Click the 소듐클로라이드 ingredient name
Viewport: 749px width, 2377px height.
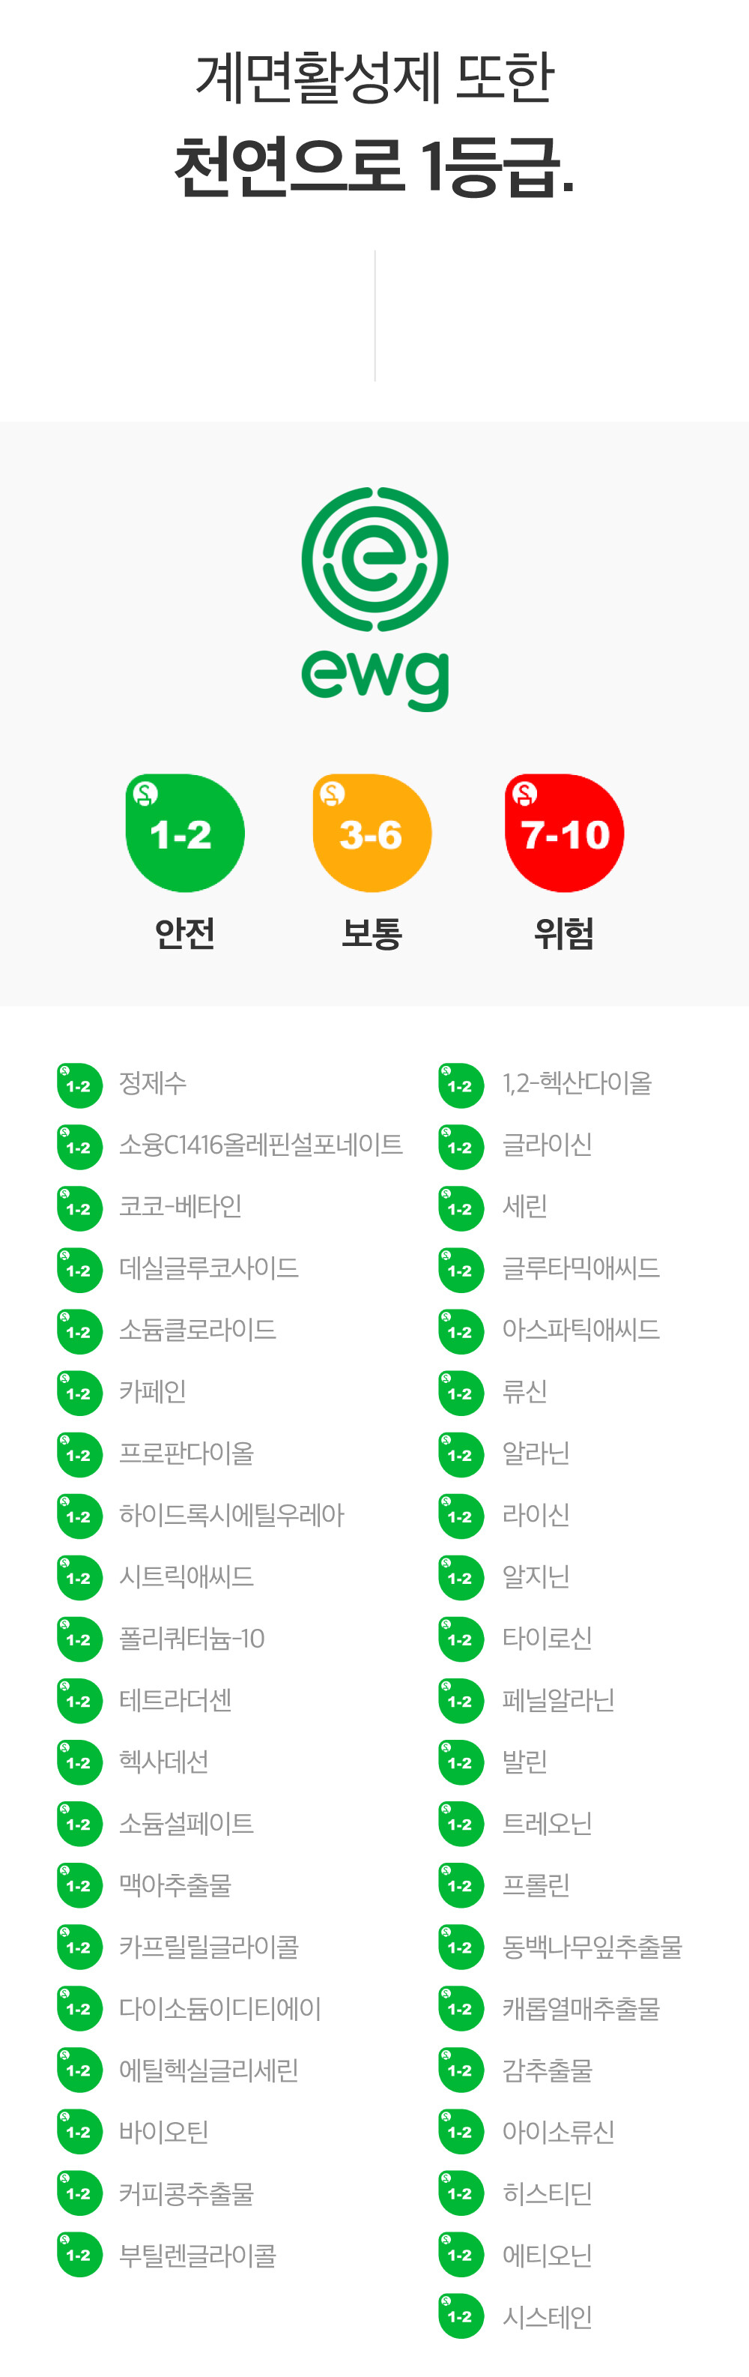[198, 1330]
